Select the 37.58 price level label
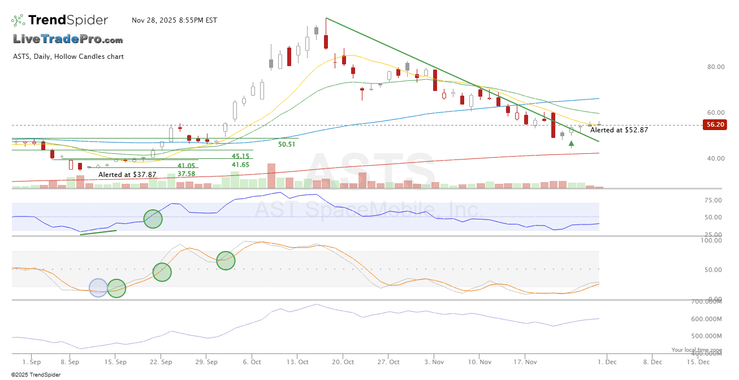 186,174
